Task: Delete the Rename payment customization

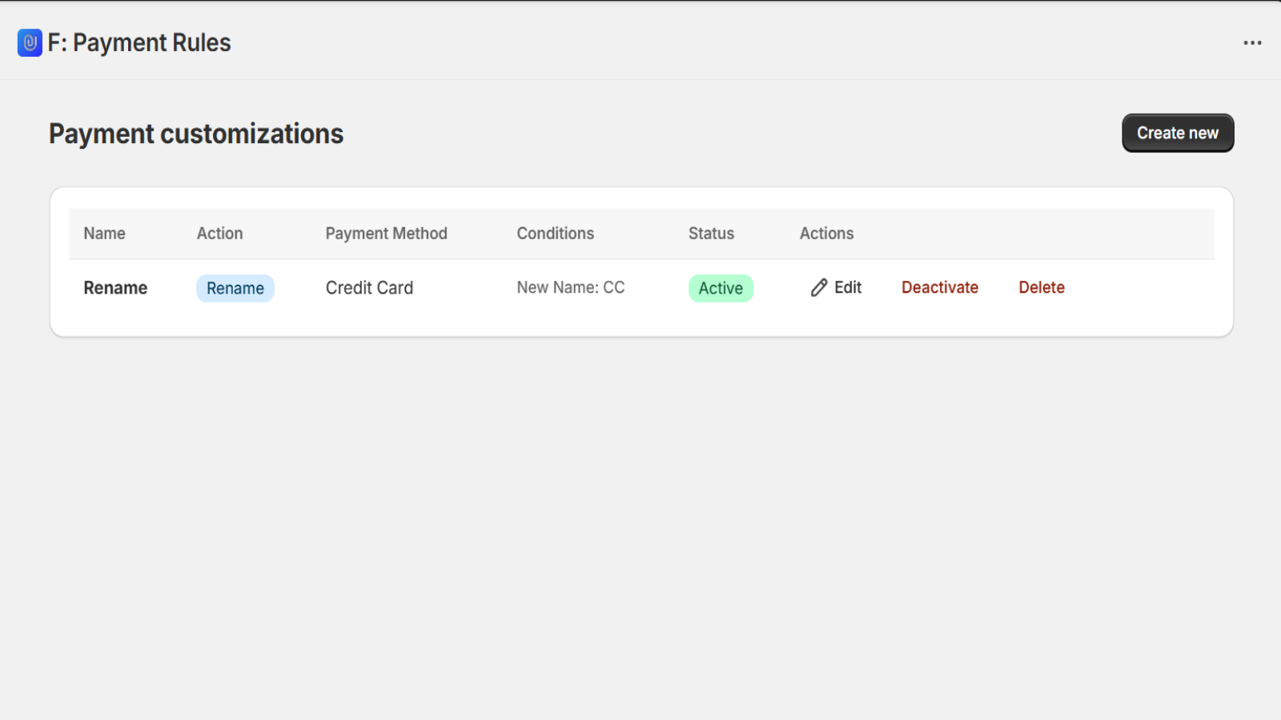Action: point(1041,288)
